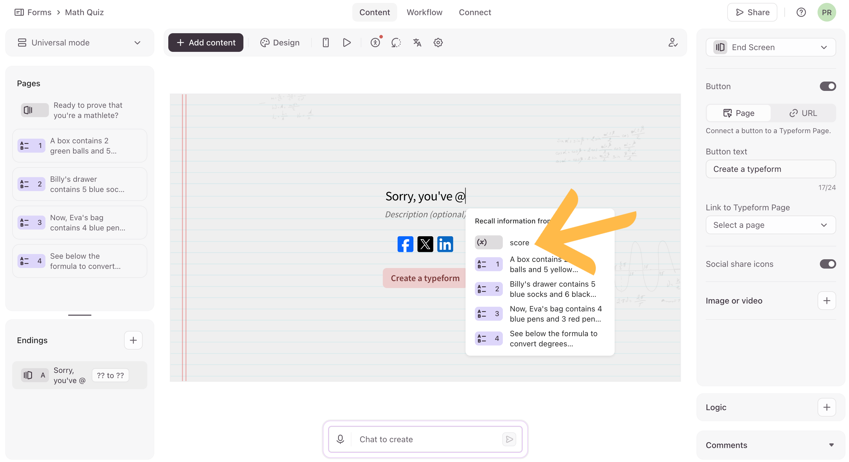Click the Add content button
849x462 pixels.
pos(206,43)
